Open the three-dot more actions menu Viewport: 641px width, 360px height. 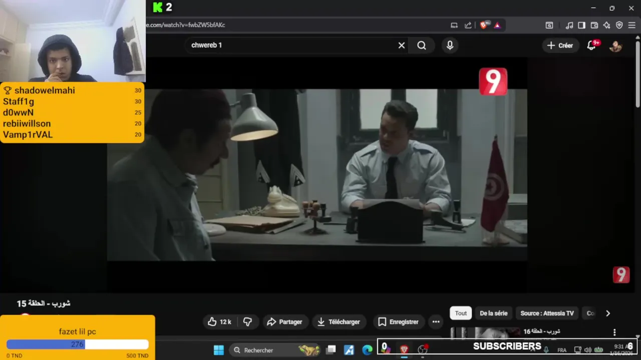436,322
